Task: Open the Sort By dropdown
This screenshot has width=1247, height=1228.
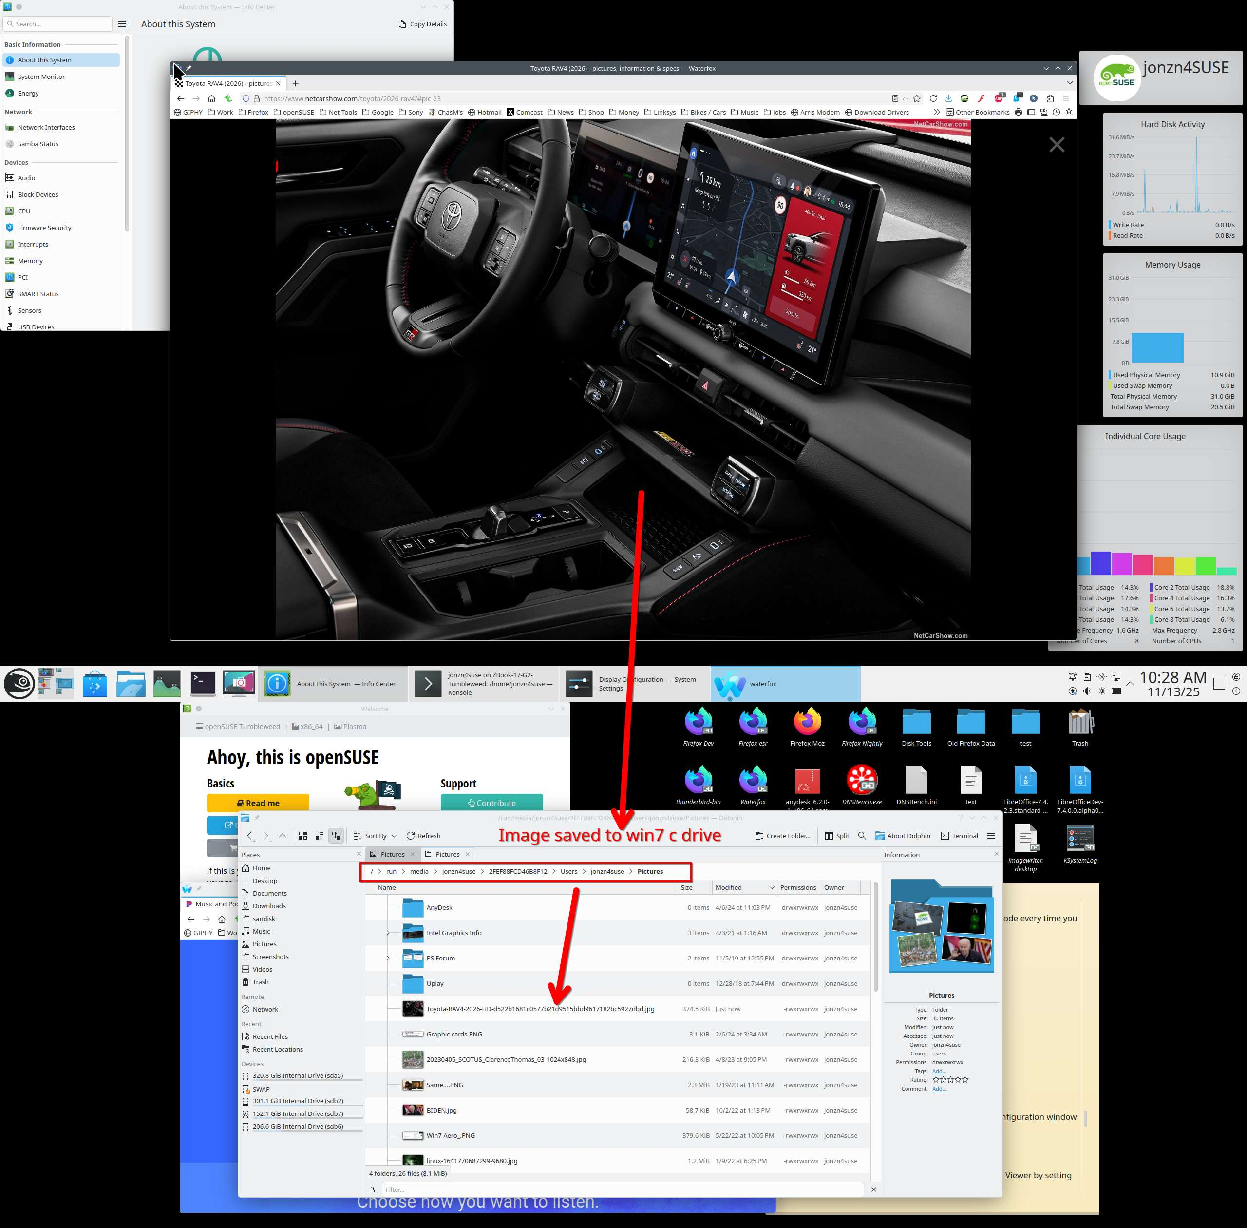Action: (x=376, y=836)
